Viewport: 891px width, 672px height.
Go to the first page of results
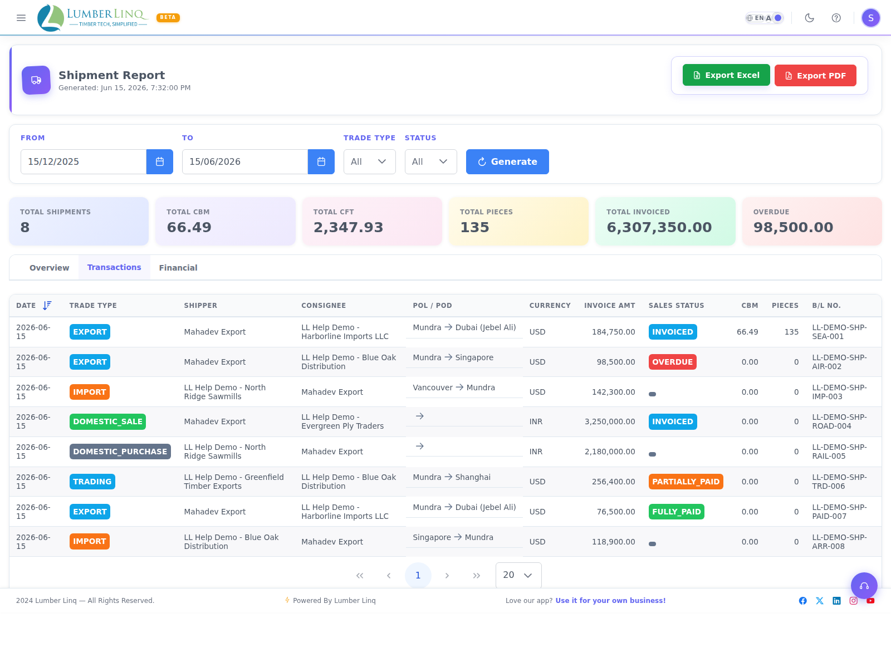360,576
